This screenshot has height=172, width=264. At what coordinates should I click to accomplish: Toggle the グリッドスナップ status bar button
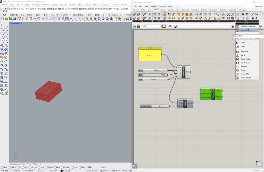(x=91, y=170)
